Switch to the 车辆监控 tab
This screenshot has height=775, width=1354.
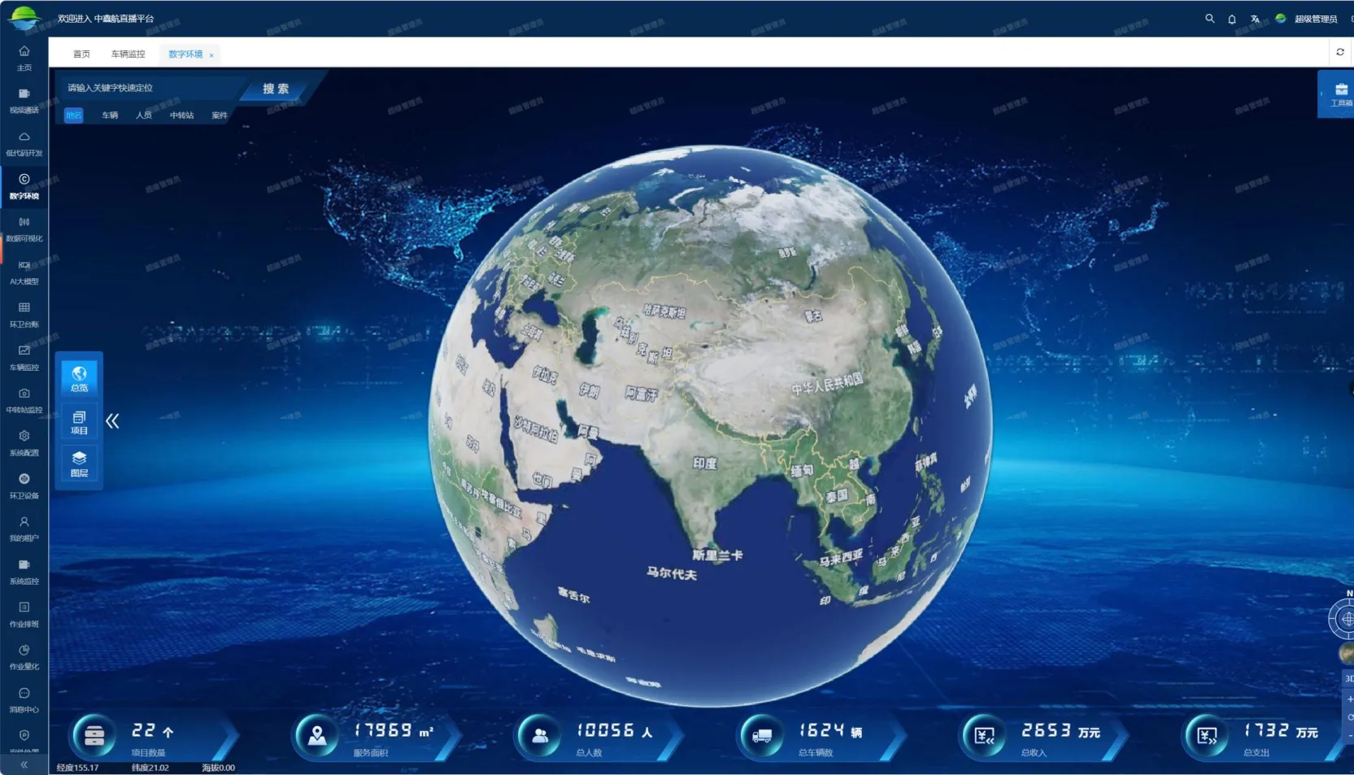click(128, 54)
